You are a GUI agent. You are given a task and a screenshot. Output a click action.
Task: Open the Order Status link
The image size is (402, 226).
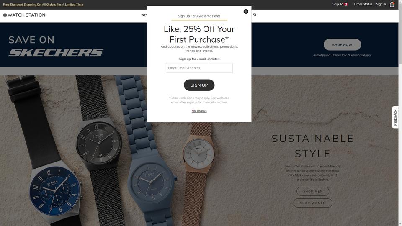coord(363,4)
